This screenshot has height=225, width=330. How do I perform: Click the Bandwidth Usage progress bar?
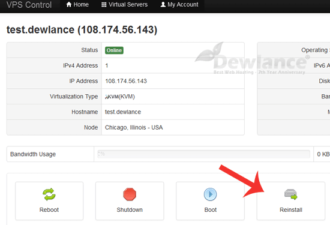(203, 154)
